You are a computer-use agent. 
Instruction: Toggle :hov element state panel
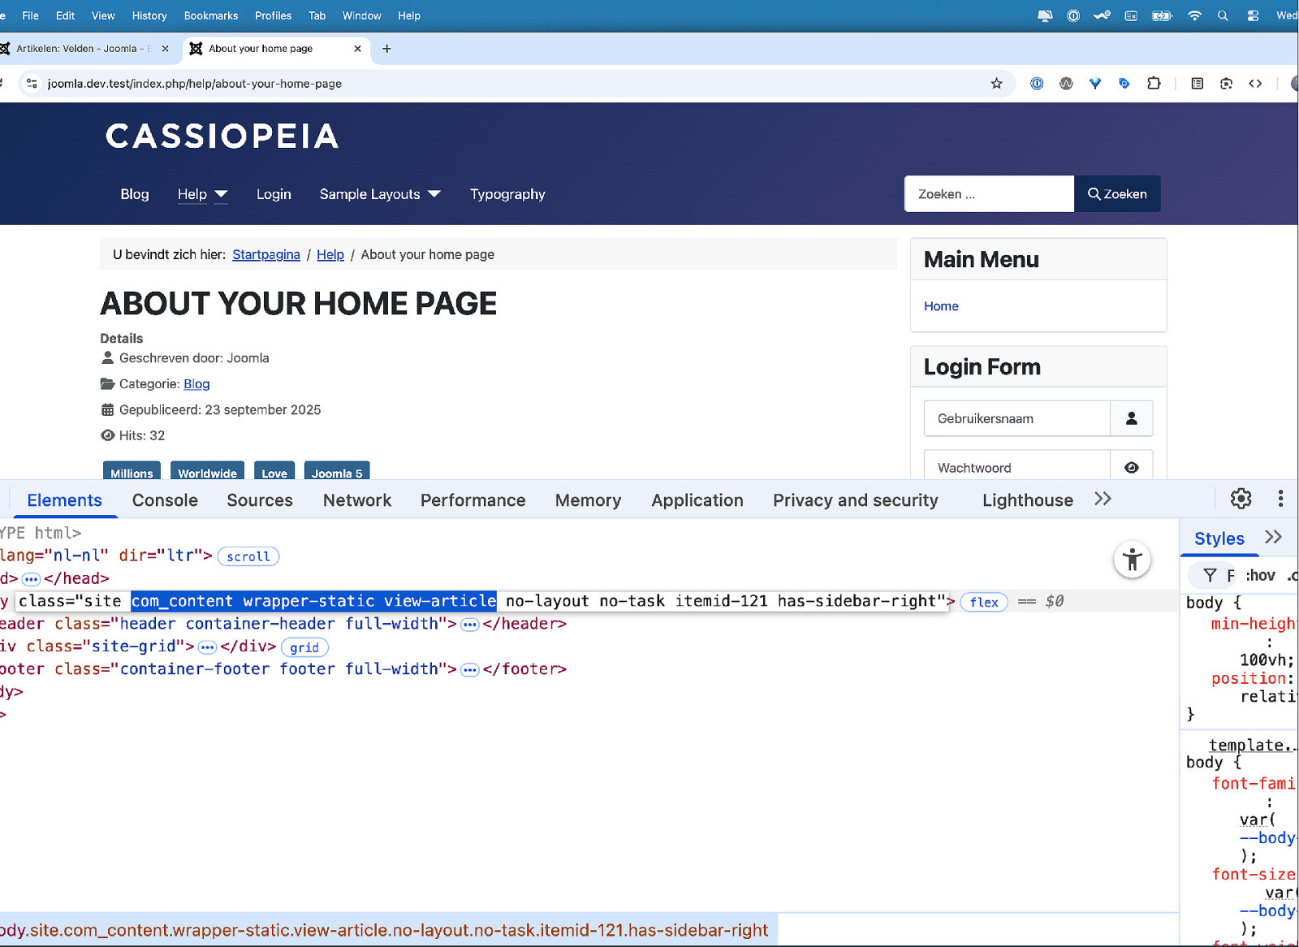[x=1260, y=575]
